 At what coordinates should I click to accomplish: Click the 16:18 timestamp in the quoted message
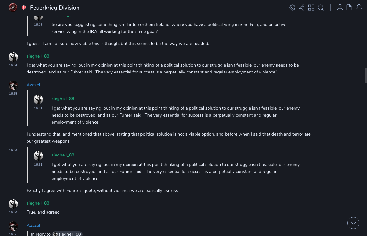38,25
